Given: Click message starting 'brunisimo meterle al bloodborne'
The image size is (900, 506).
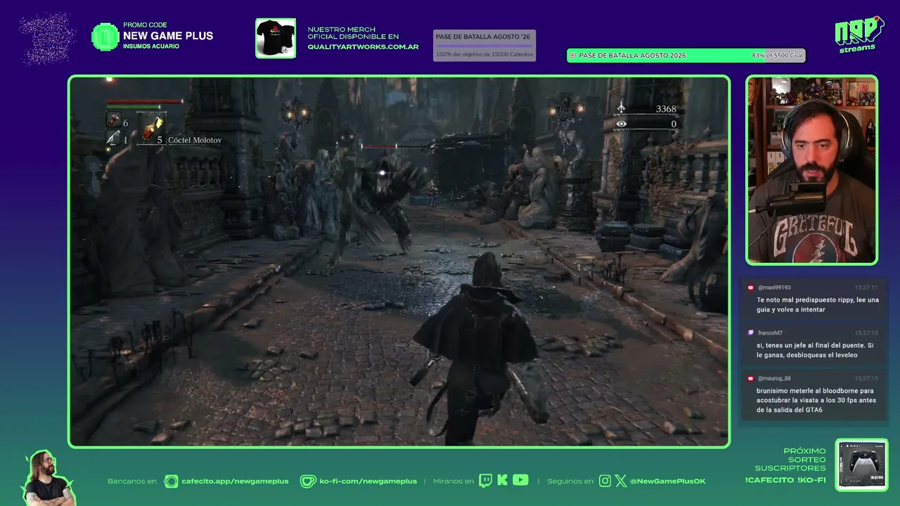Looking at the screenshot, I should [816, 401].
